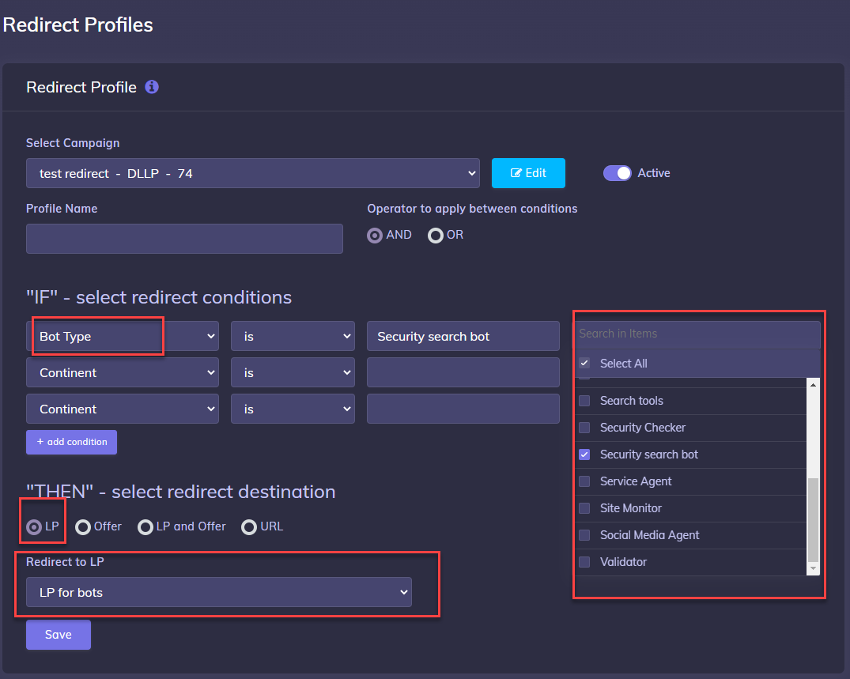850x679 pixels.
Task: Uncheck the Security search bot checkbox
Action: (x=583, y=455)
